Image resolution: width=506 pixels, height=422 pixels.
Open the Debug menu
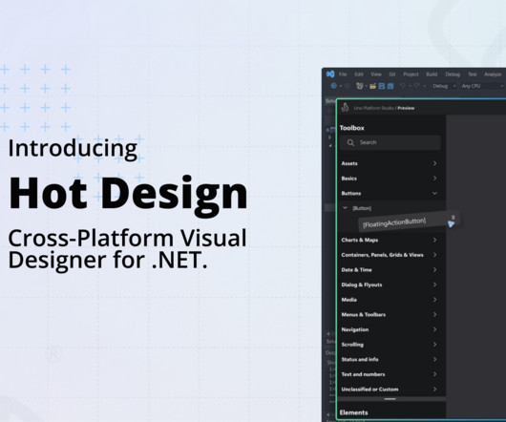click(453, 74)
